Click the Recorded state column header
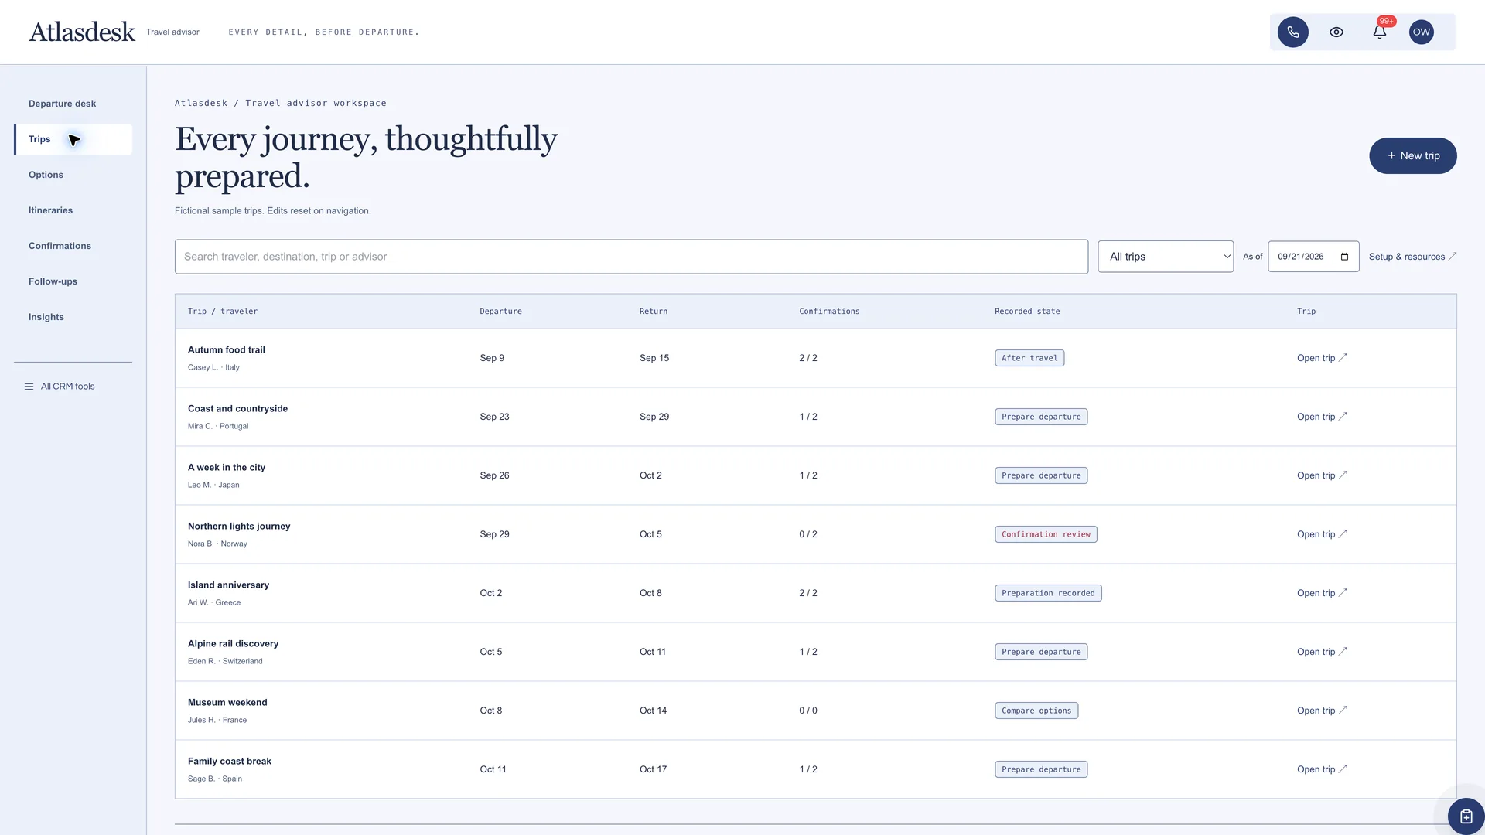Image resolution: width=1485 pixels, height=835 pixels. pos(1027,312)
